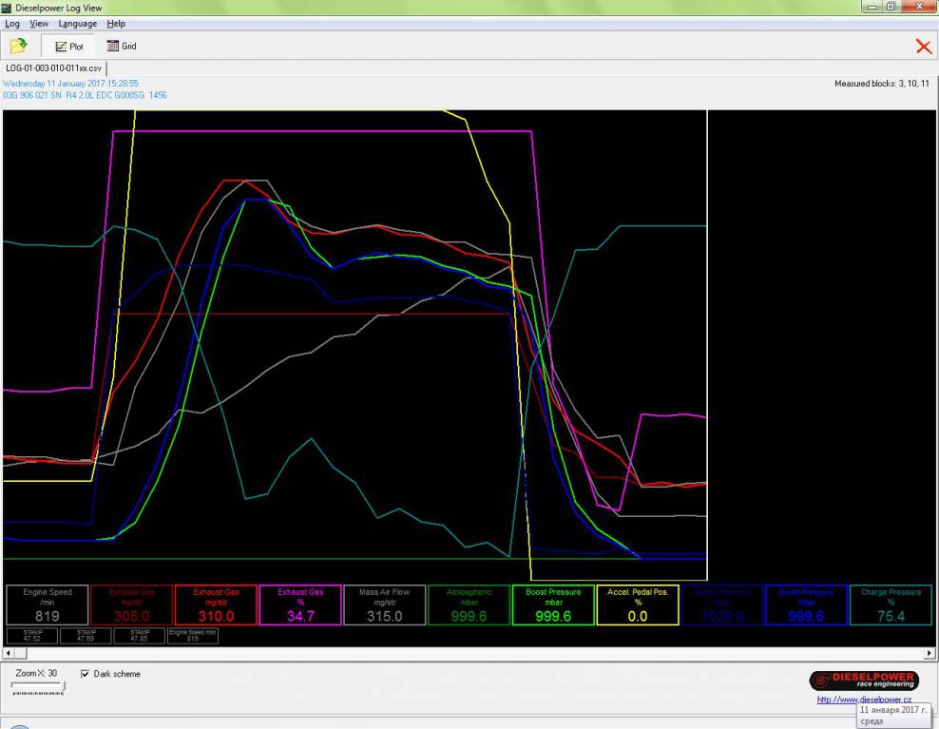This screenshot has height=729, width=939.
Task: Click the Zoom X slider
Action: [x=38, y=686]
